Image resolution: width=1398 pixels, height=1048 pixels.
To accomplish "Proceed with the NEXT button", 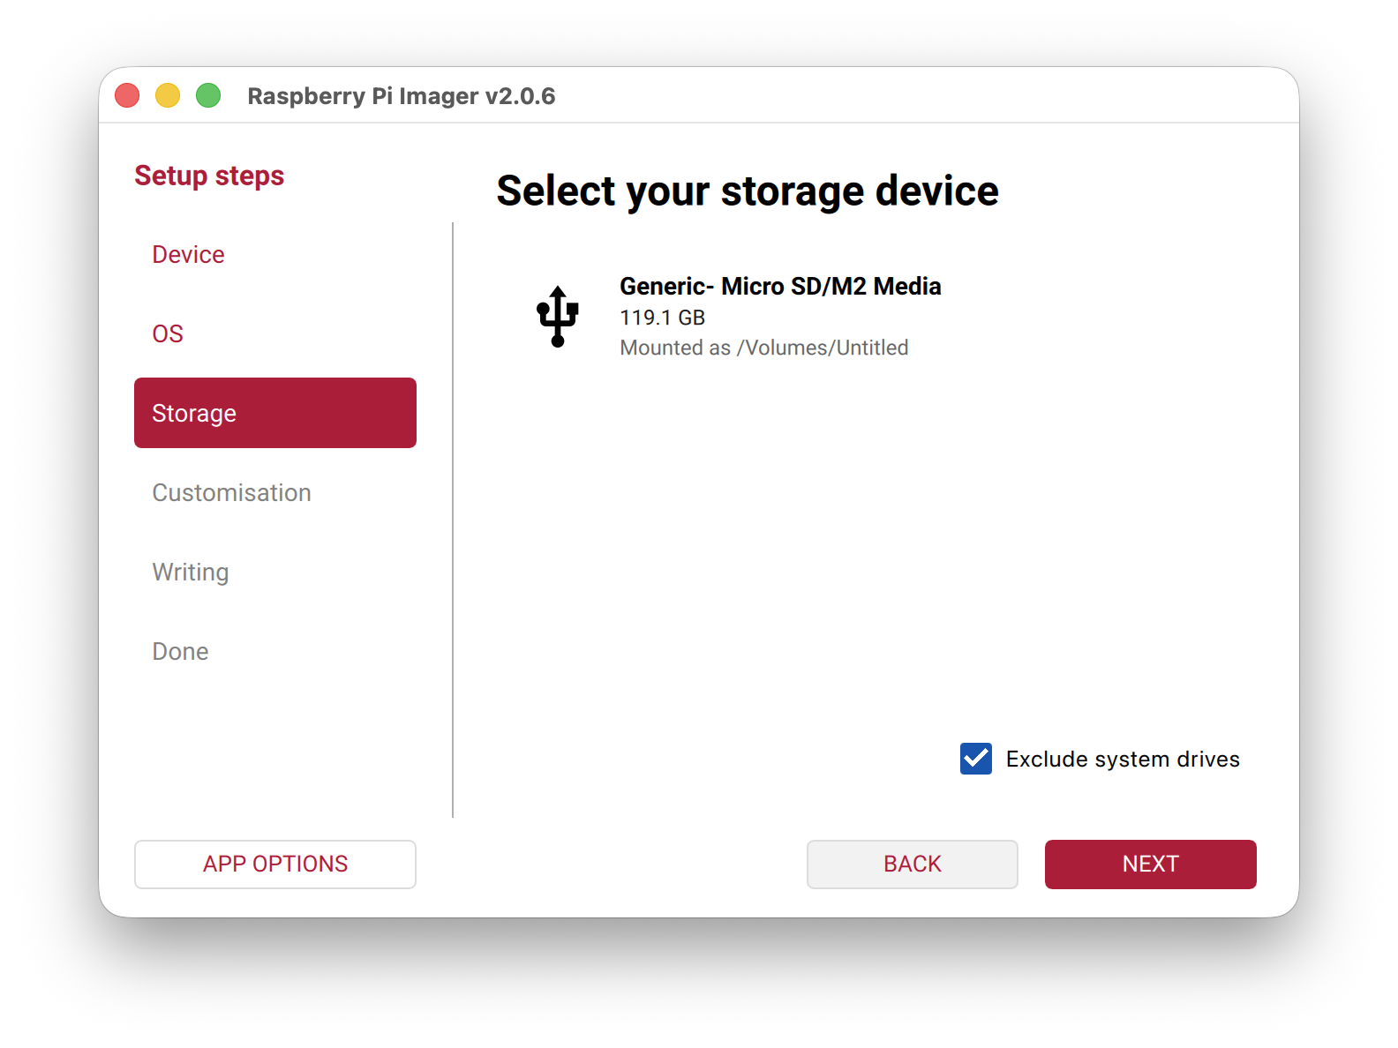I will click(x=1150, y=864).
